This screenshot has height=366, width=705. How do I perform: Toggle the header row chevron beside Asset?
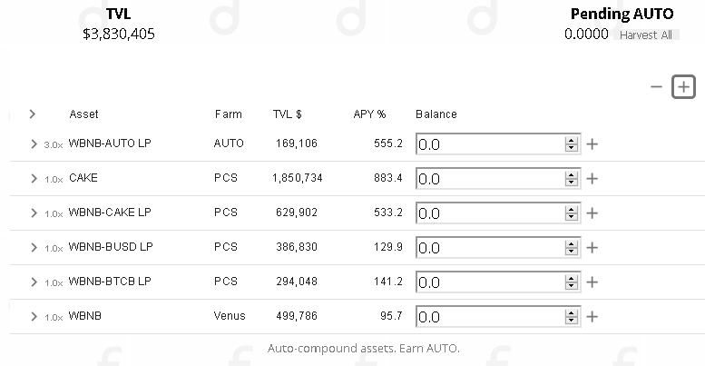(x=33, y=114)
